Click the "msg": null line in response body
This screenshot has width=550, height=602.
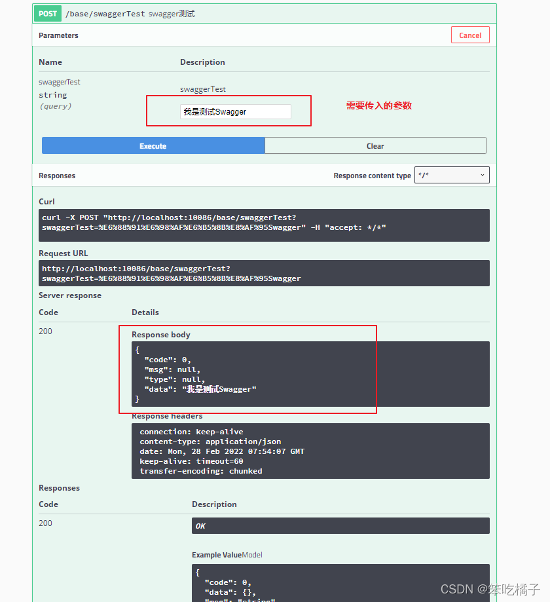click(172, 369)
